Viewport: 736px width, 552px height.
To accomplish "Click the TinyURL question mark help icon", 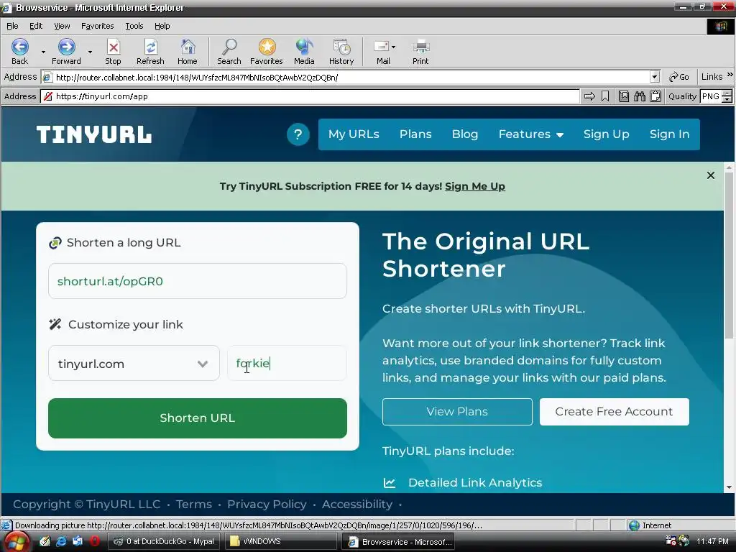I will 298,134.
